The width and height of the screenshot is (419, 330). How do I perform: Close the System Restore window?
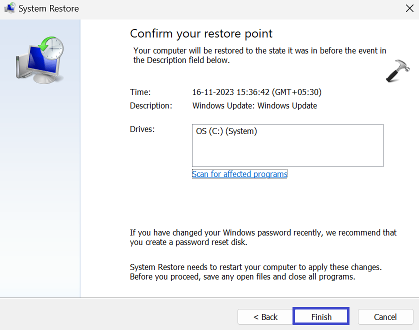(409, 8)
